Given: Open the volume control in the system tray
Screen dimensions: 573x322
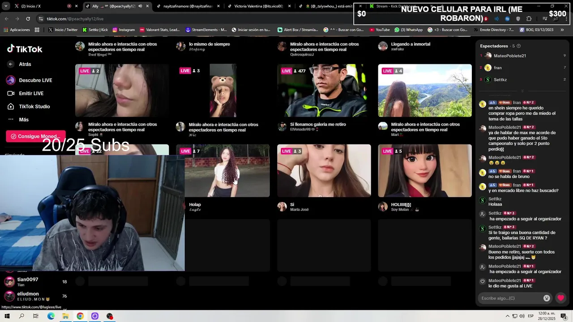Looking at the screenshot, I should click(522, 316).
